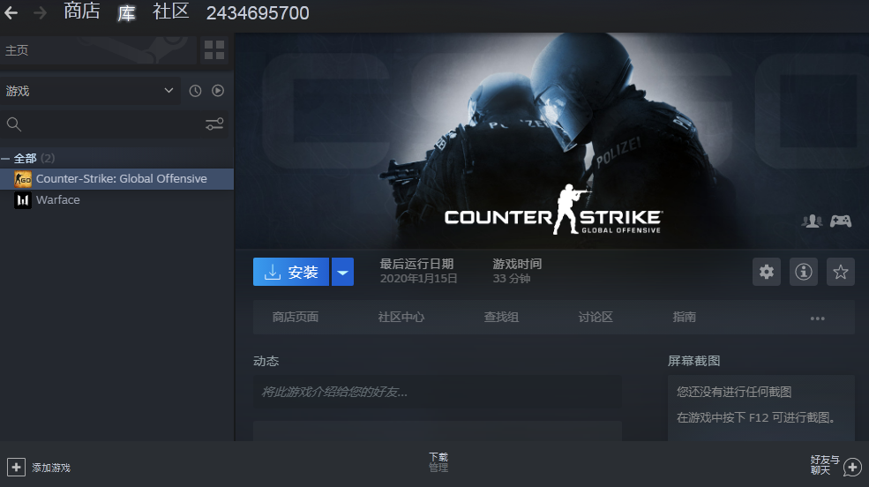This screenshot has width=869, height=487.
Task: Open the 指南 tab
Action: pyautogui.click(x=684, y=317)
